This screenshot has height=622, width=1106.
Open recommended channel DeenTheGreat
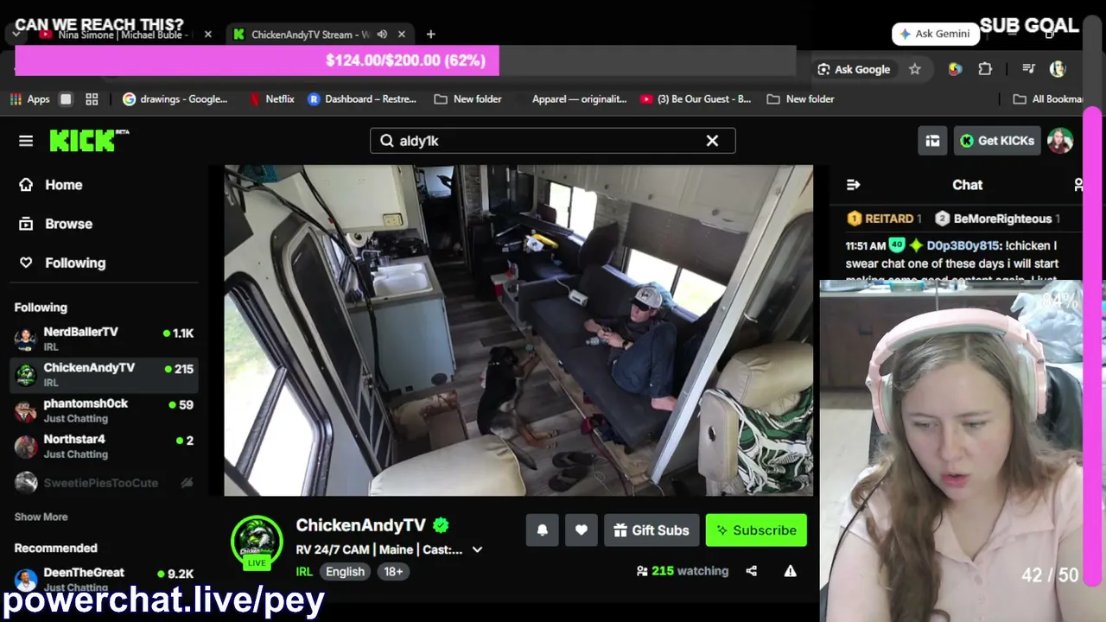click(x=104, y=579)
